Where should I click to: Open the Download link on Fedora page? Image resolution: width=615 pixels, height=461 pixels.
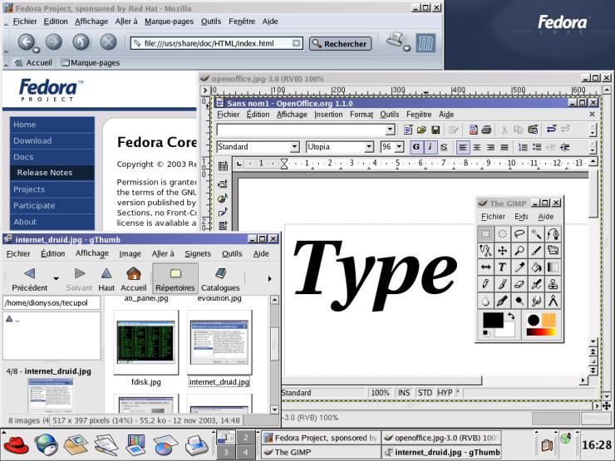point(52,140)
